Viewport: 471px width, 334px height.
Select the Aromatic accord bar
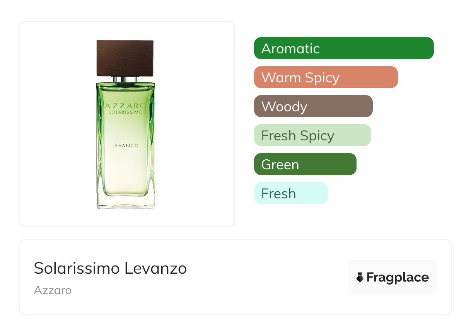click(x=343, y=48)
